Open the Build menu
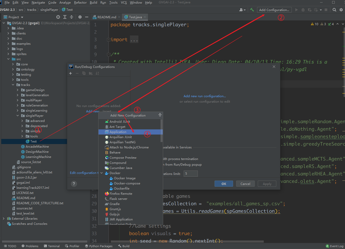The width and height of the screenshot is (345, 249). point(93,2)
